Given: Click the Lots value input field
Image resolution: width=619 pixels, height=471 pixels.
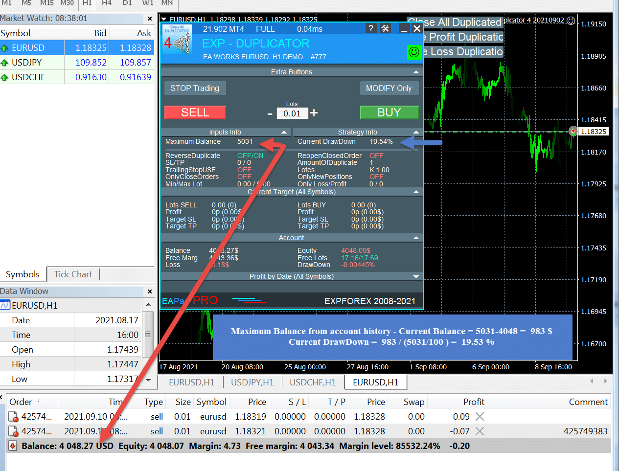Looking at the screenshot, I should [292, 113].
